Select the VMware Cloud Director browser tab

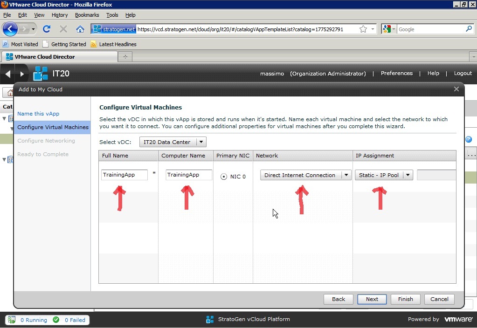pos(60,56)
